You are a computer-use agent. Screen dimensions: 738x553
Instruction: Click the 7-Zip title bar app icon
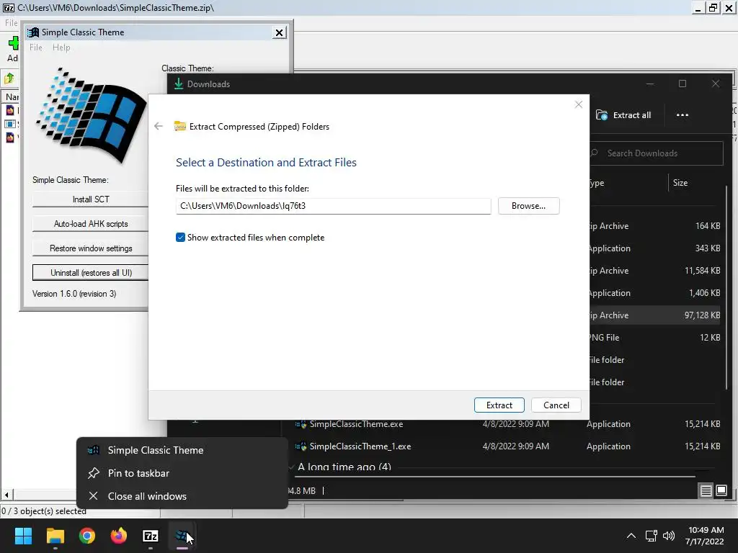(9, 7)
